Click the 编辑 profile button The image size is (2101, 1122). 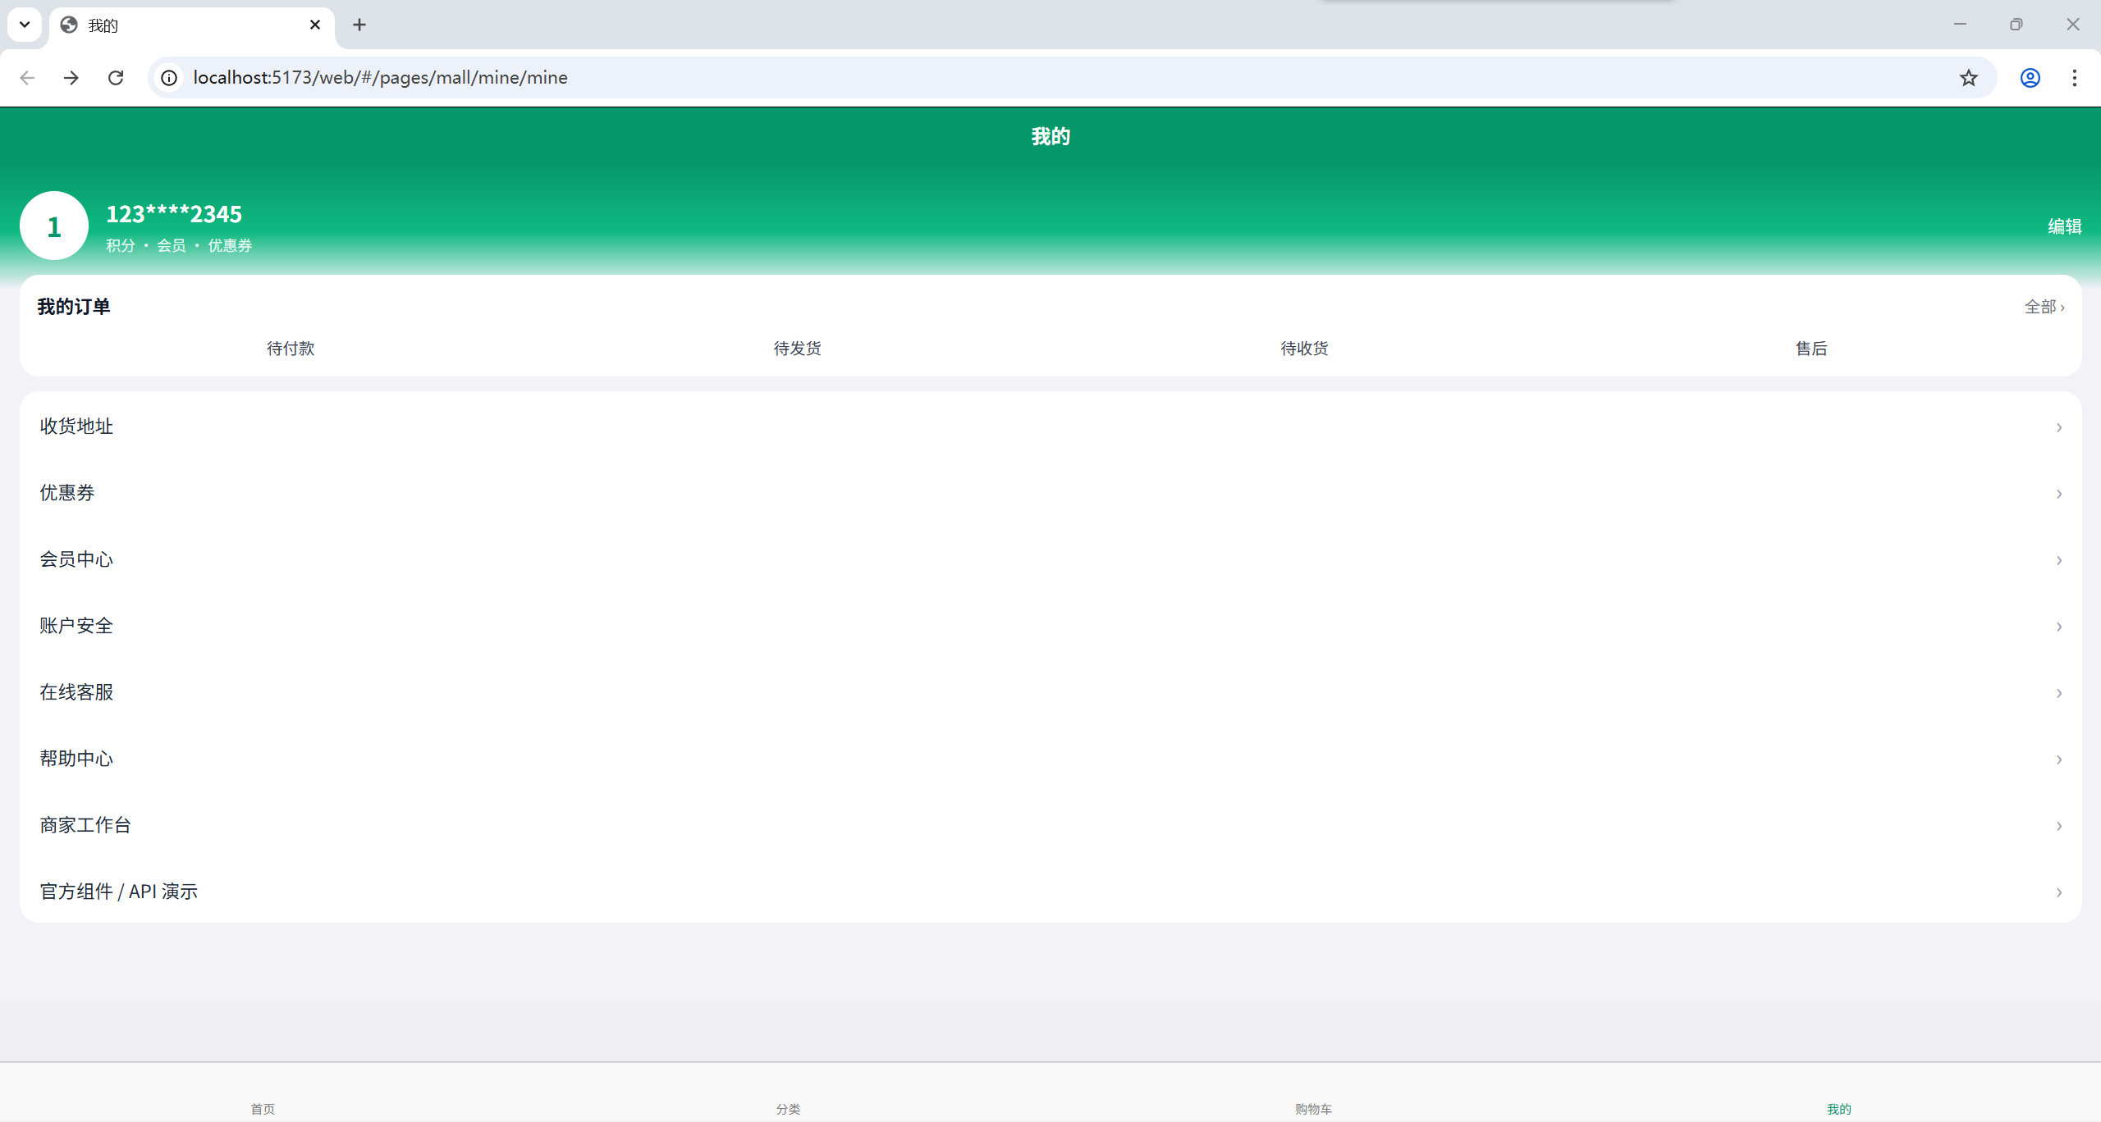click(2064, 226)
